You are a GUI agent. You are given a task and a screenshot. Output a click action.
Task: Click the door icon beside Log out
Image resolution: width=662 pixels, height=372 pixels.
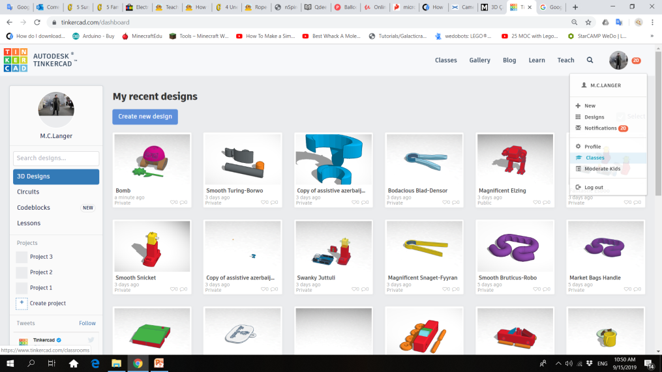[578, 187]
